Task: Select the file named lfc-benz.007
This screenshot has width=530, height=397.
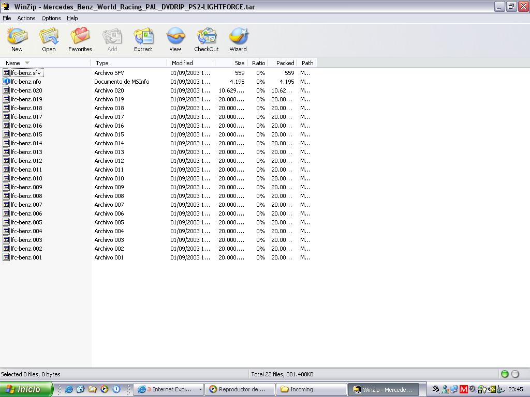Action: (26, 205)
